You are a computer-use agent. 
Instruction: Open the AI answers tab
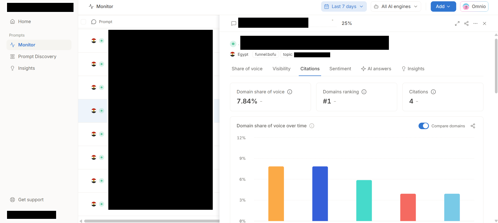click(376, 69)
